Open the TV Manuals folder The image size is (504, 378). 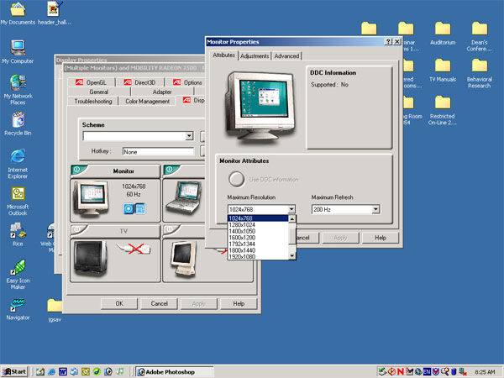(x=443, y=71)
